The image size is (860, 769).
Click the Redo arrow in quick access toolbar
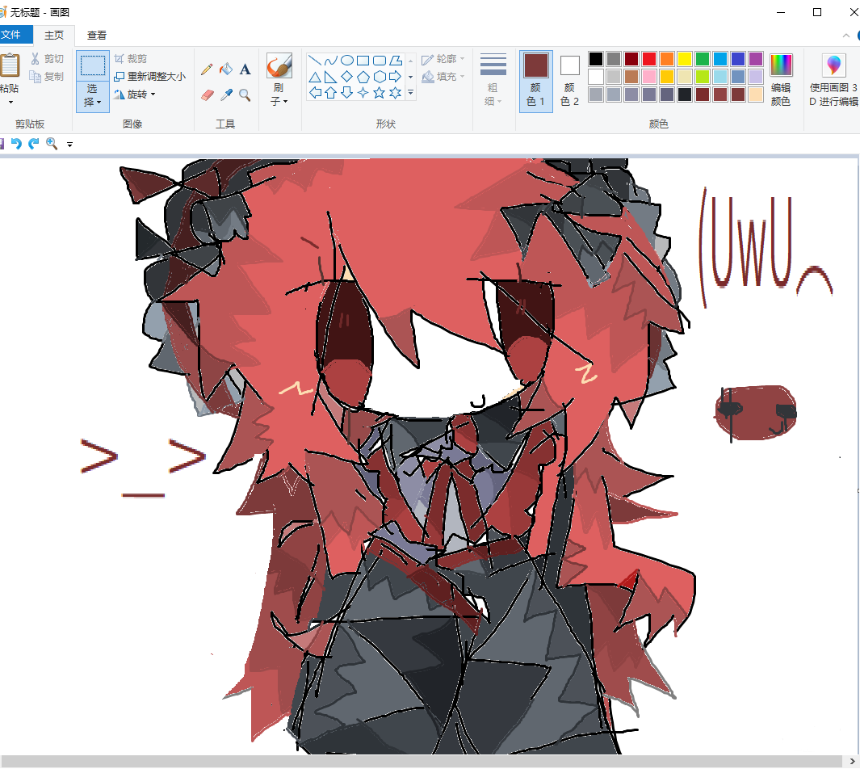pos(34,144)
